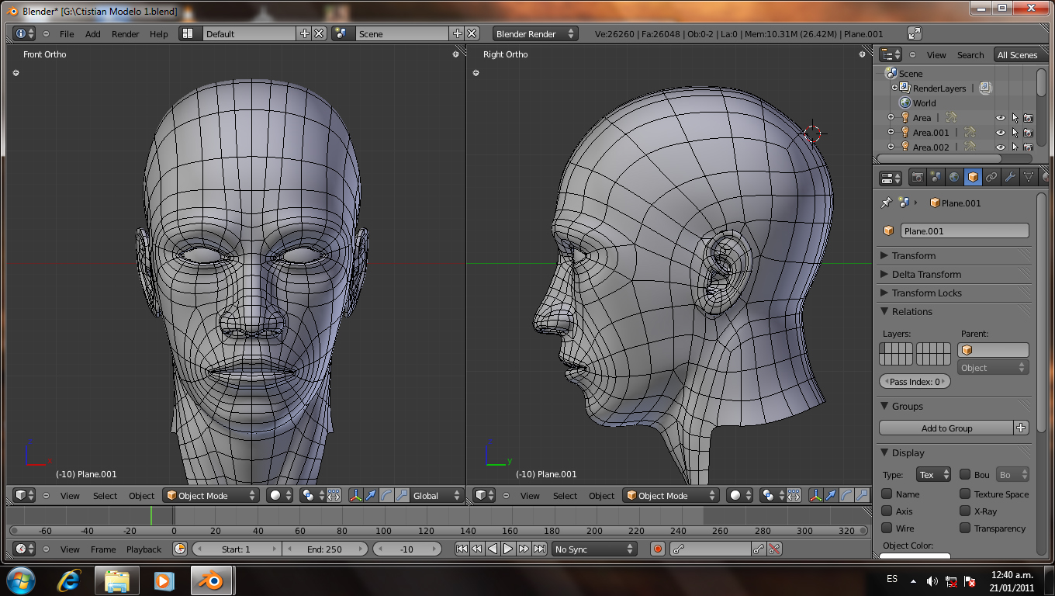
Task: Open the Object Constraints chain-link tab
Action: click(x=991, y=177)
